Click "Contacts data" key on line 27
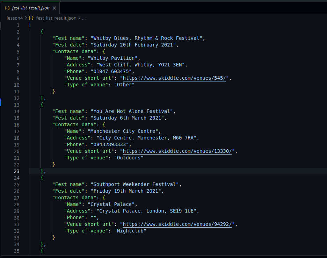 point(74,198)
